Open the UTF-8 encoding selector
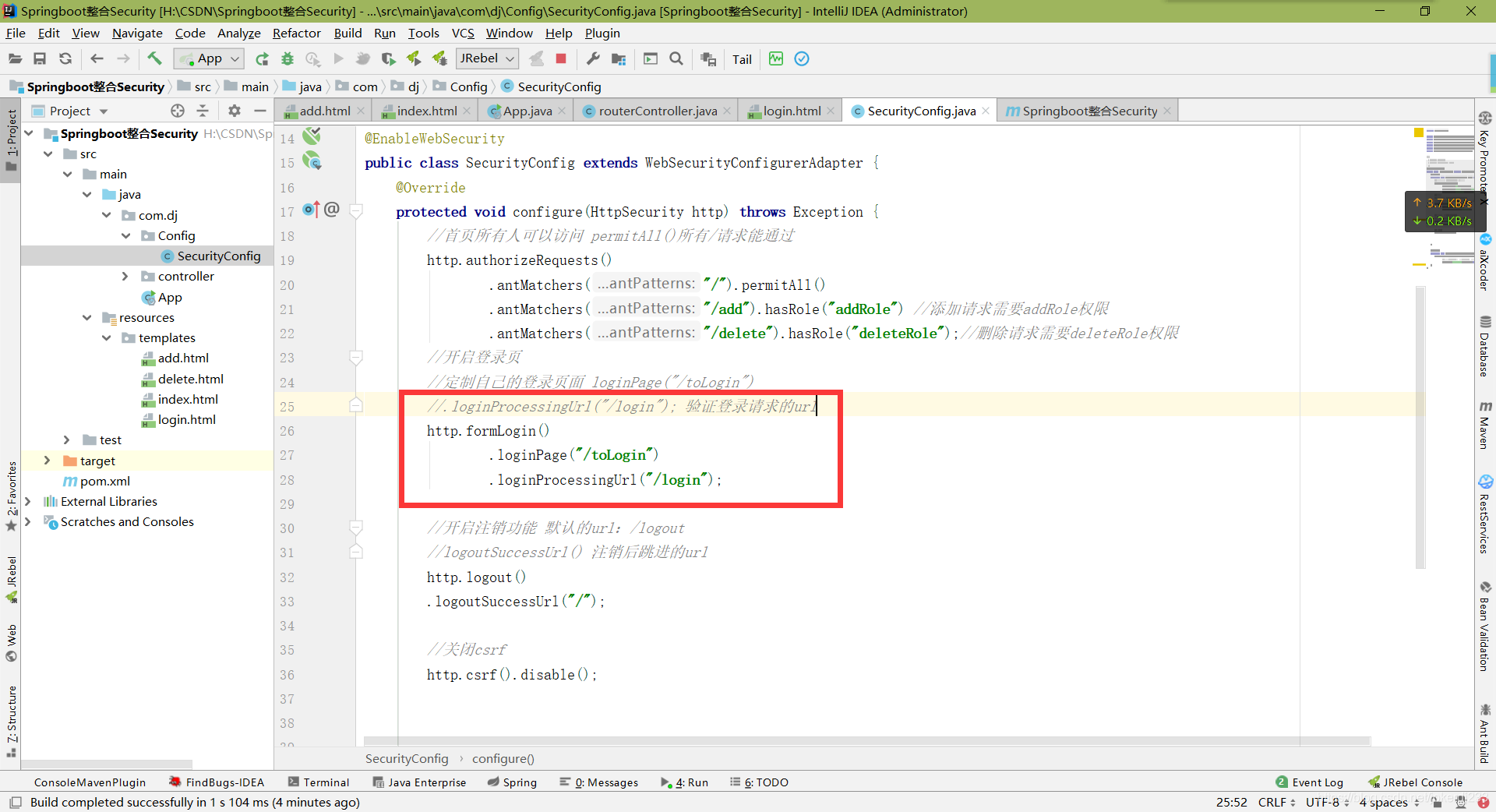This screenshot has height=812, width=1496. pyautogui.click(x=1328, y=802)
